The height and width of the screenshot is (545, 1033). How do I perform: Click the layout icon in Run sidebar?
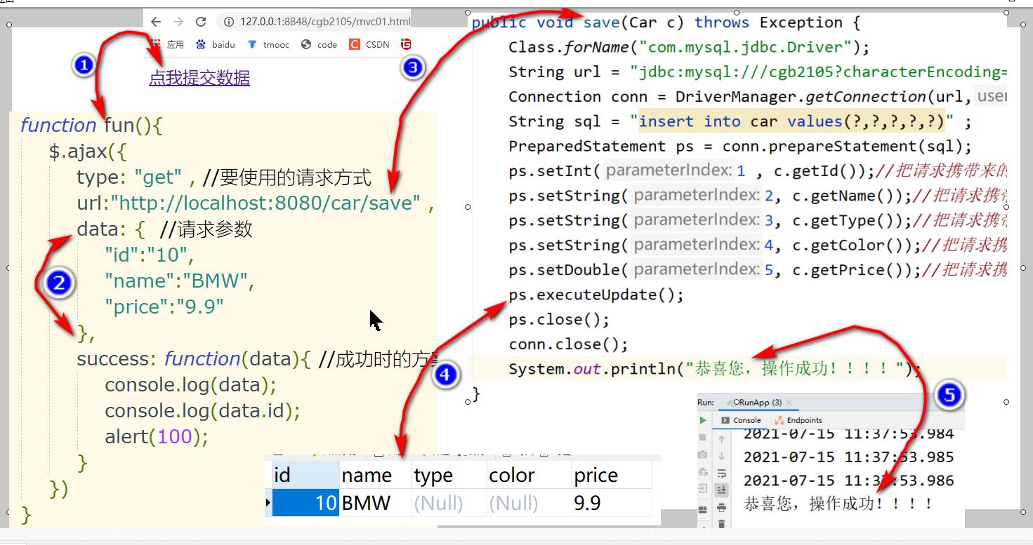click(x=703, y=509)
